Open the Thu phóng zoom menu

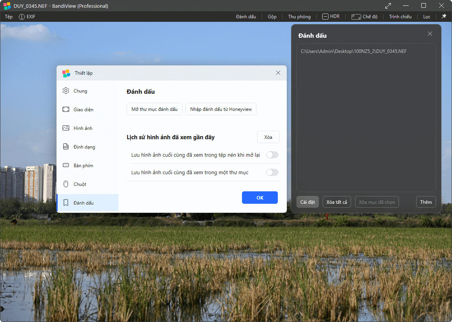point(299,17)
